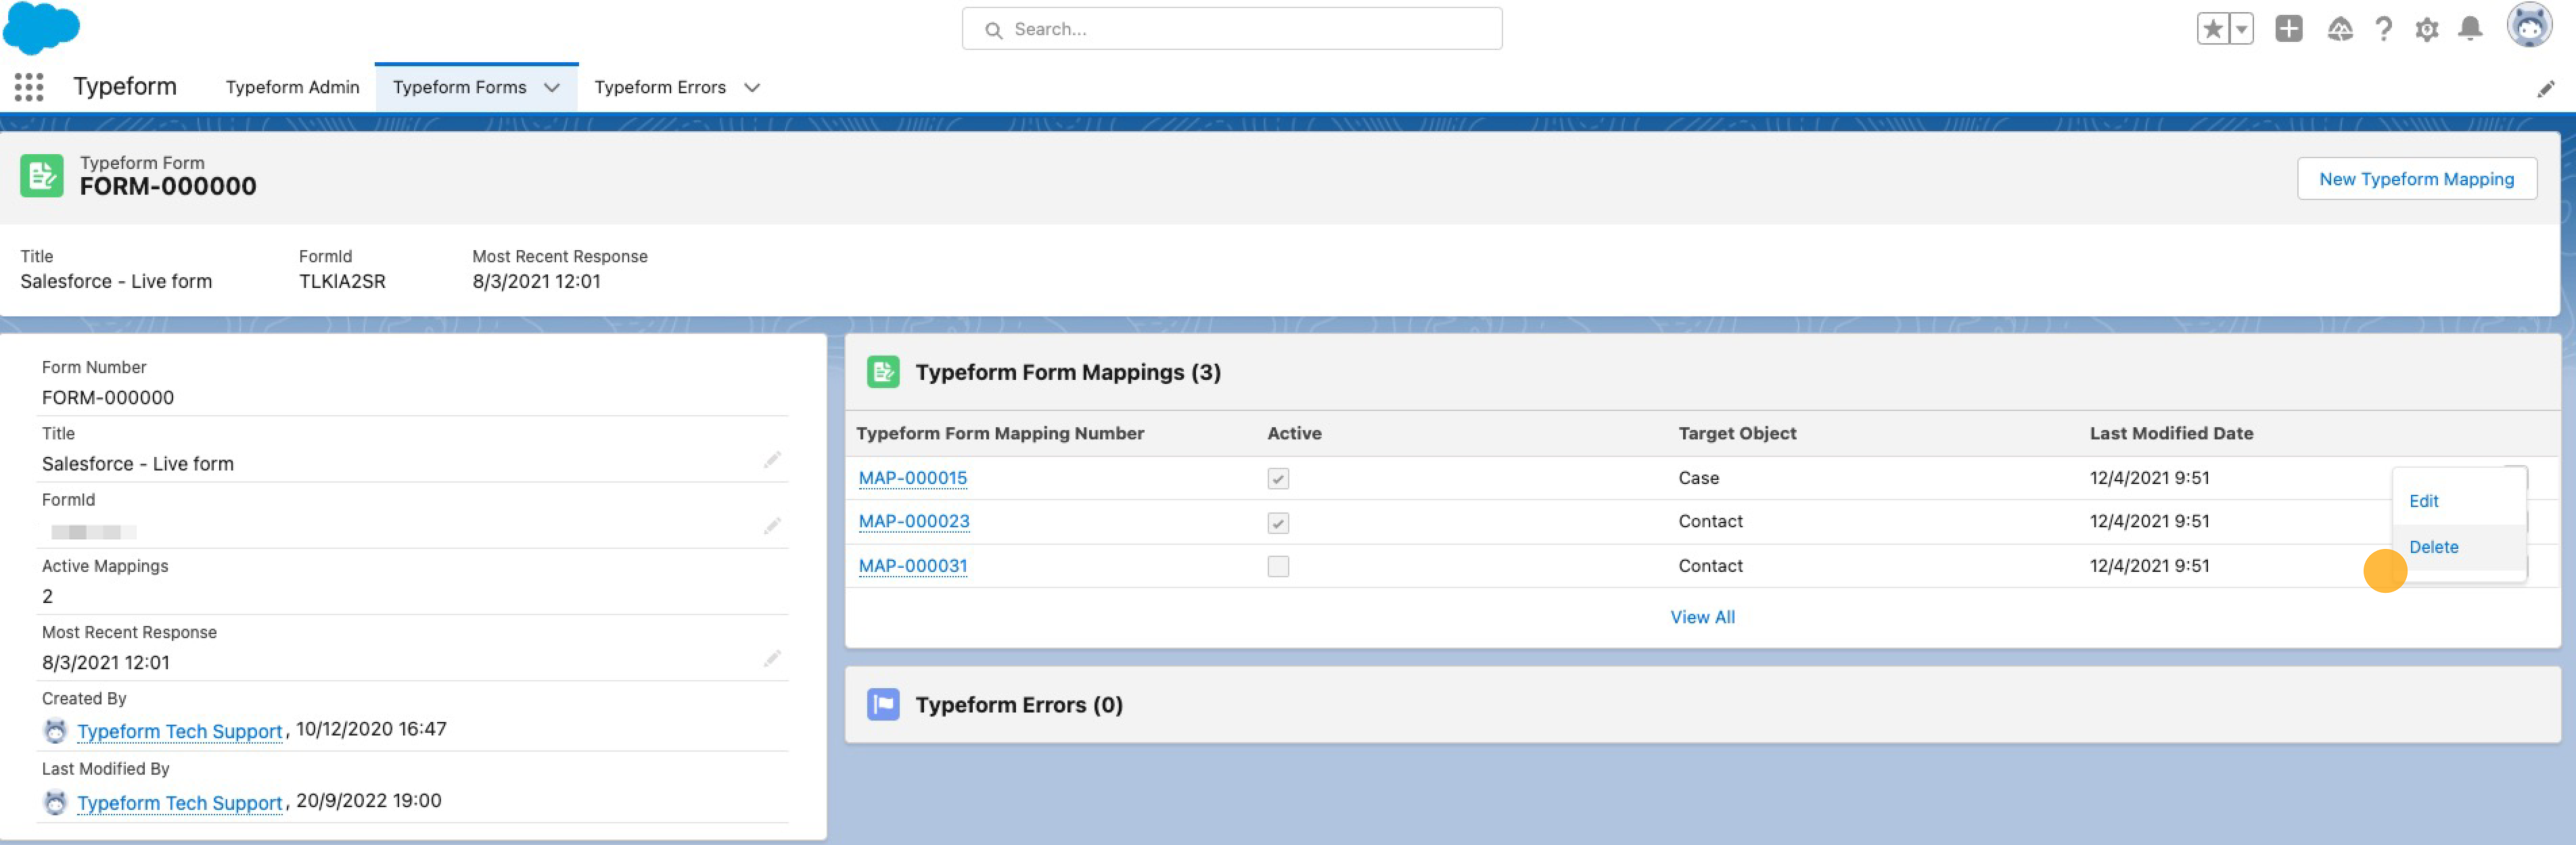Open Typeform Tech Support link under Created By
Image resolution: width=2576 pixels, height=845 pixels.
click(x=180, y=731)
